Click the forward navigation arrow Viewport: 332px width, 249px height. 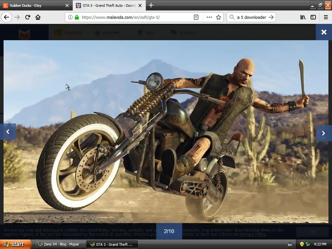(17, 17)
